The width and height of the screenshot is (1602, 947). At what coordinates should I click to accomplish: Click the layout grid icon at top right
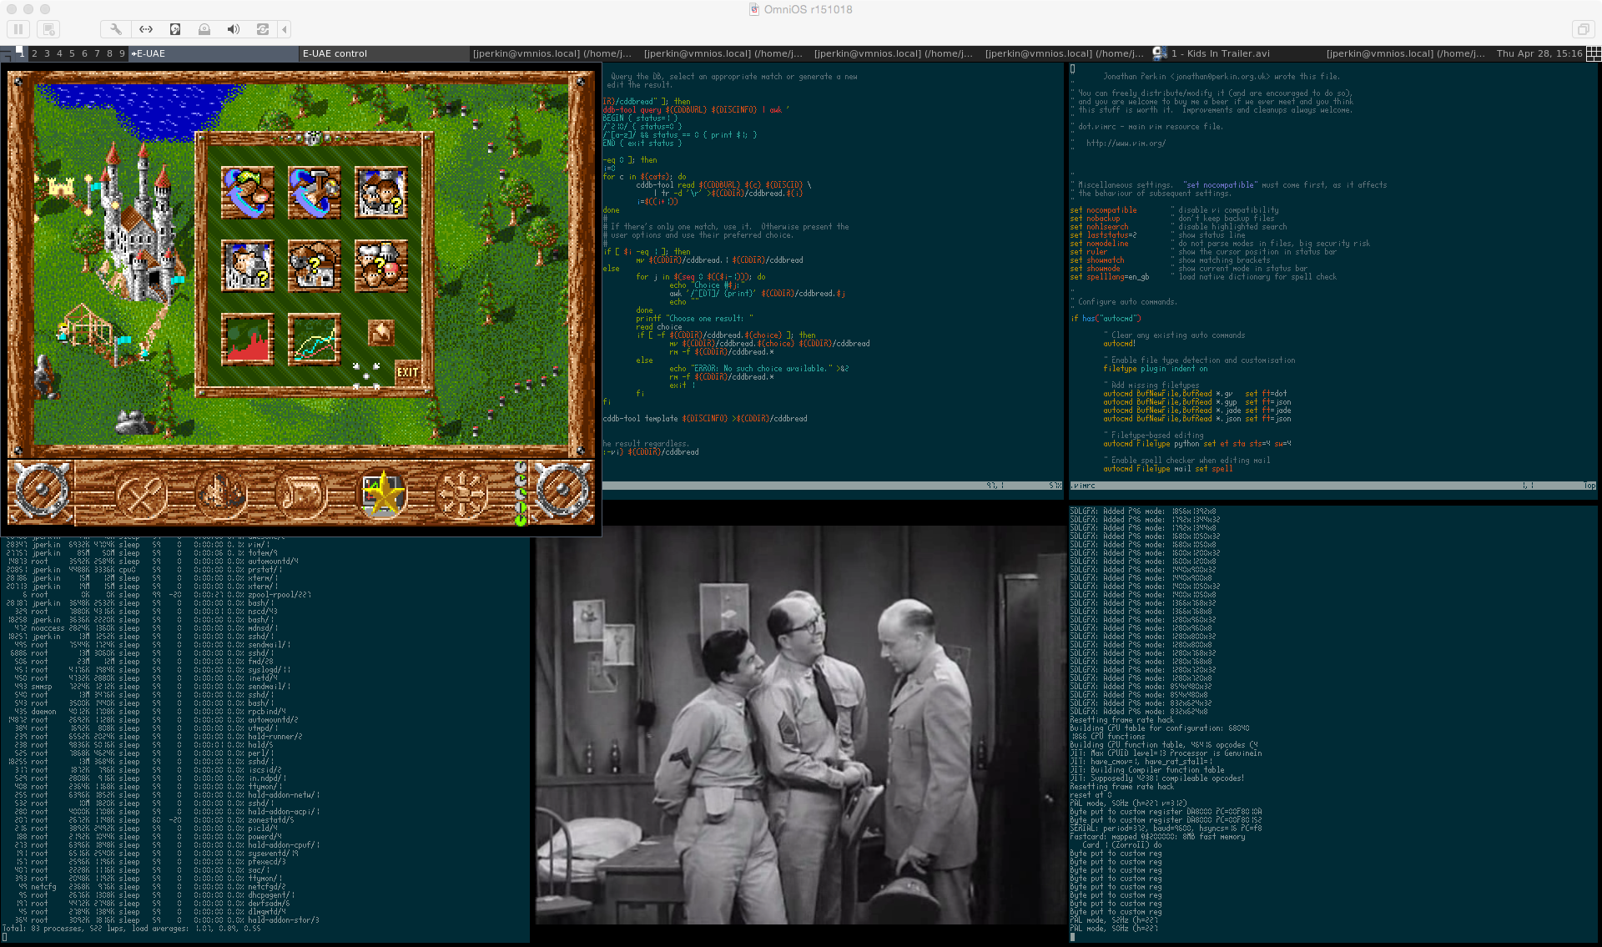click(x=1593, y=53)
